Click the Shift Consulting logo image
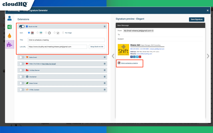This screenshot has height=133, width=213. [123, 49]
